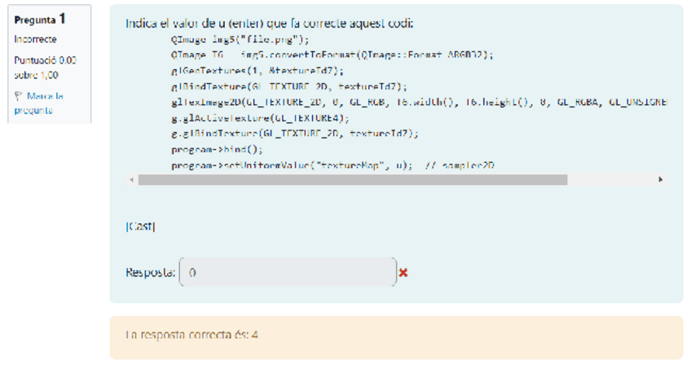Click the 'La resposta correcta és: 4' feedback
Image resolution: width=691 pixels, height=365 pixels.
click(x=192, y=335)
